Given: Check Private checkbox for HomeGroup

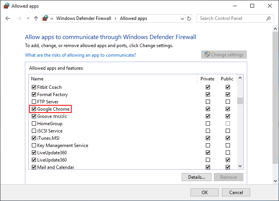Looking at the screenshot, I should (208, 124).
